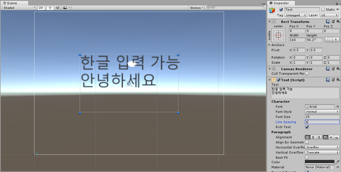The height and width of the screenshot is (172, 341).
Task: Open the Tag dropdown showing Untagged
Action: coord(296,15)
